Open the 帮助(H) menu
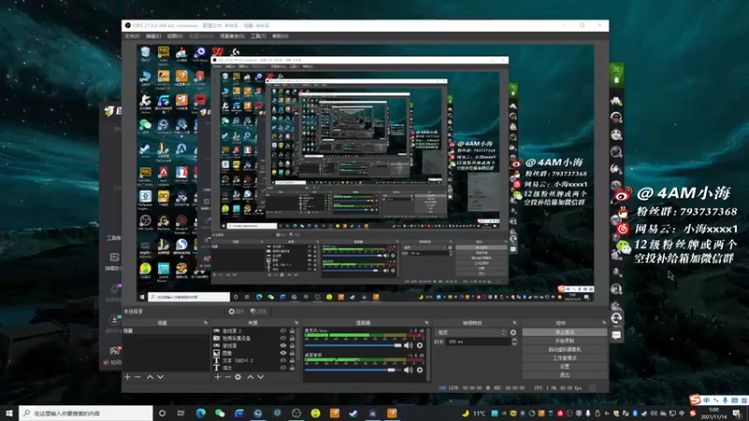Image resolution: width=749 pixels, height=421 pixels. pos(280,36)
